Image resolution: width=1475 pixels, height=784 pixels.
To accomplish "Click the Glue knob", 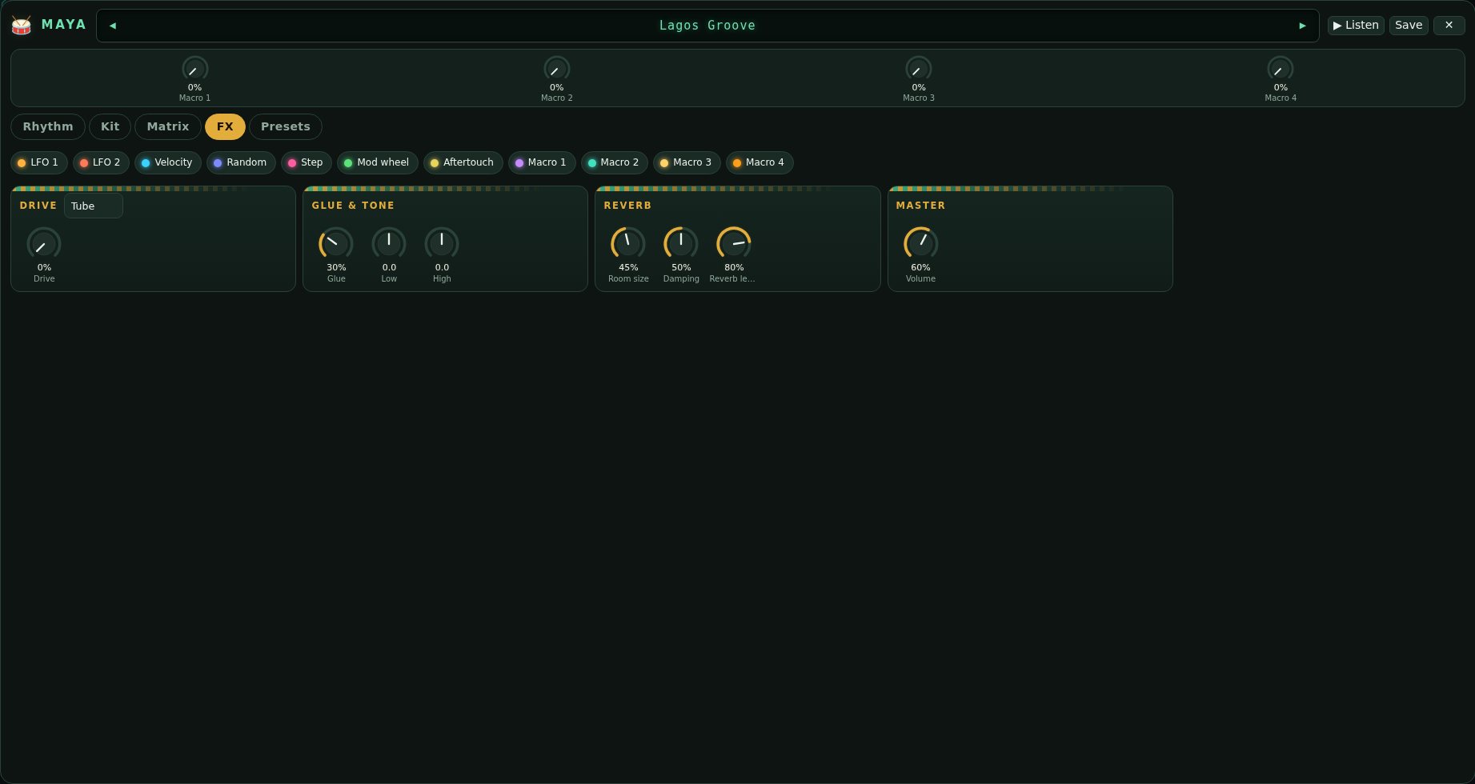I will pyautogui.click(x=336, y=244).
